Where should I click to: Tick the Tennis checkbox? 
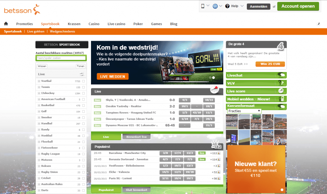tap(83, 87)
